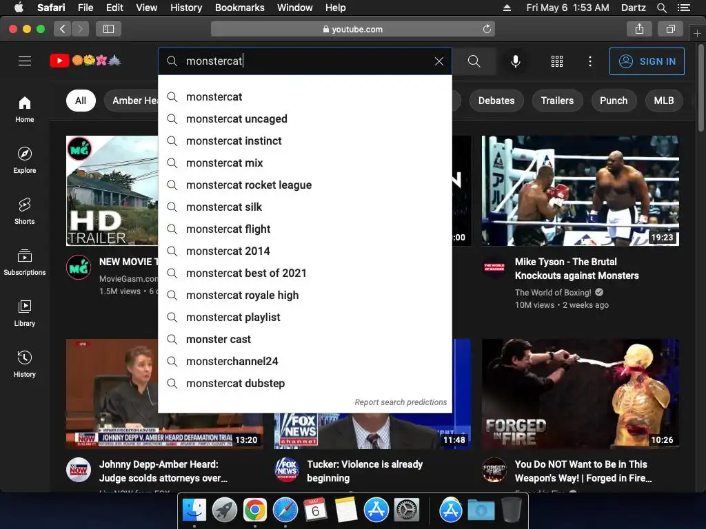The height and width of the screenshot is (529, 706).
Task: Click the Fox News channel avatar
Action: [x=287, y=470]
